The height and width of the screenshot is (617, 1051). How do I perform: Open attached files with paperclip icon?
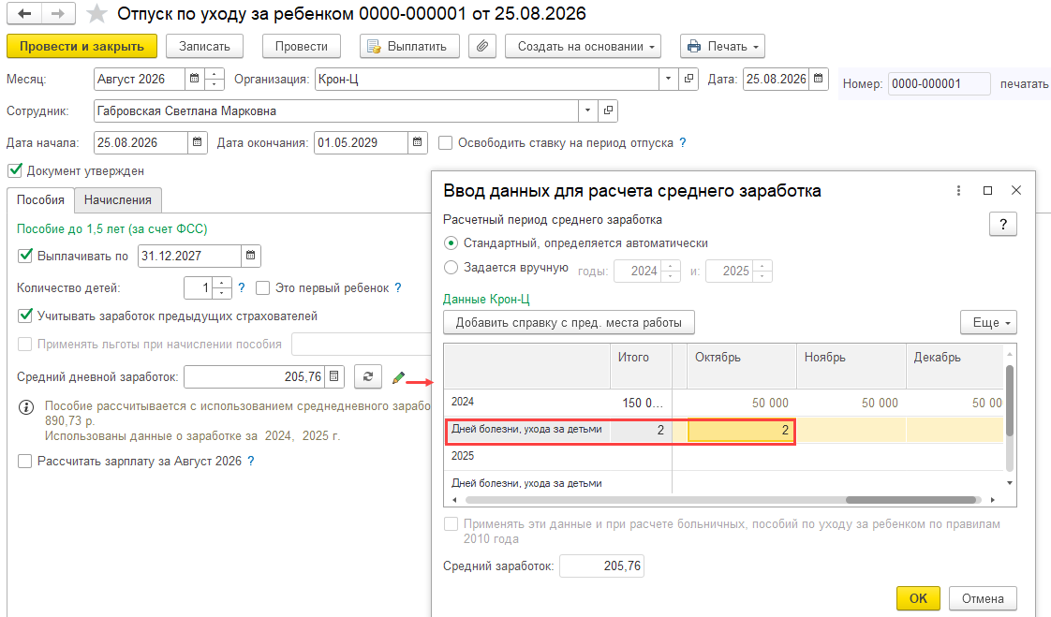tap(481, 46)
